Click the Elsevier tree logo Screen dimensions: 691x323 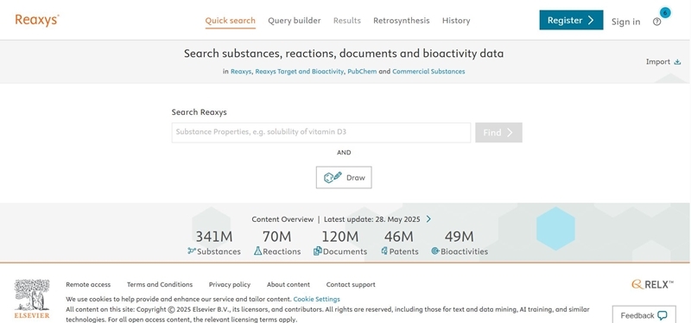click(32, 298)
